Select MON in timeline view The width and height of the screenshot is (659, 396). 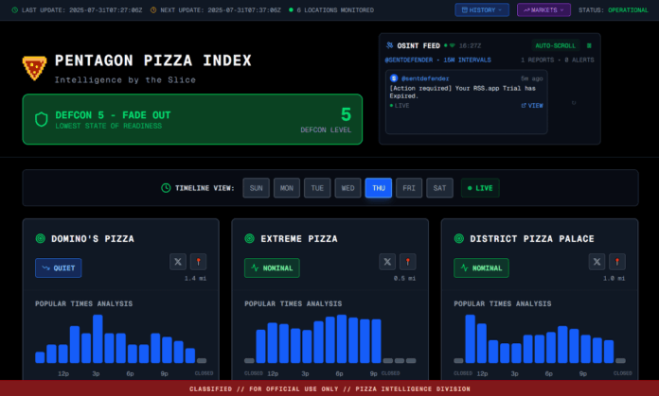[287, 188]
